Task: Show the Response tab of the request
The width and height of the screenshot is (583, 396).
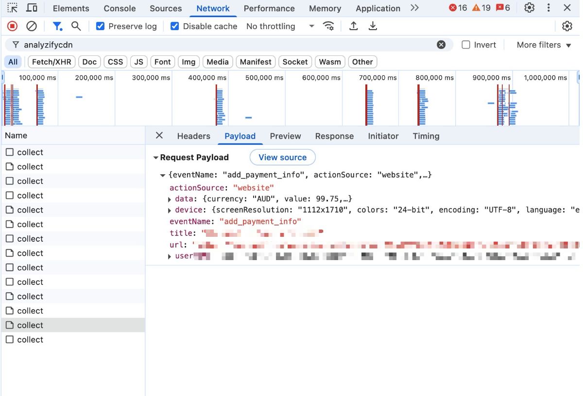Action: (334, 136)
